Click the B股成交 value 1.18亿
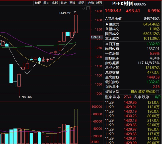This screenshot has height=144, width=162. pyautogui.click(x=155, y=29)
